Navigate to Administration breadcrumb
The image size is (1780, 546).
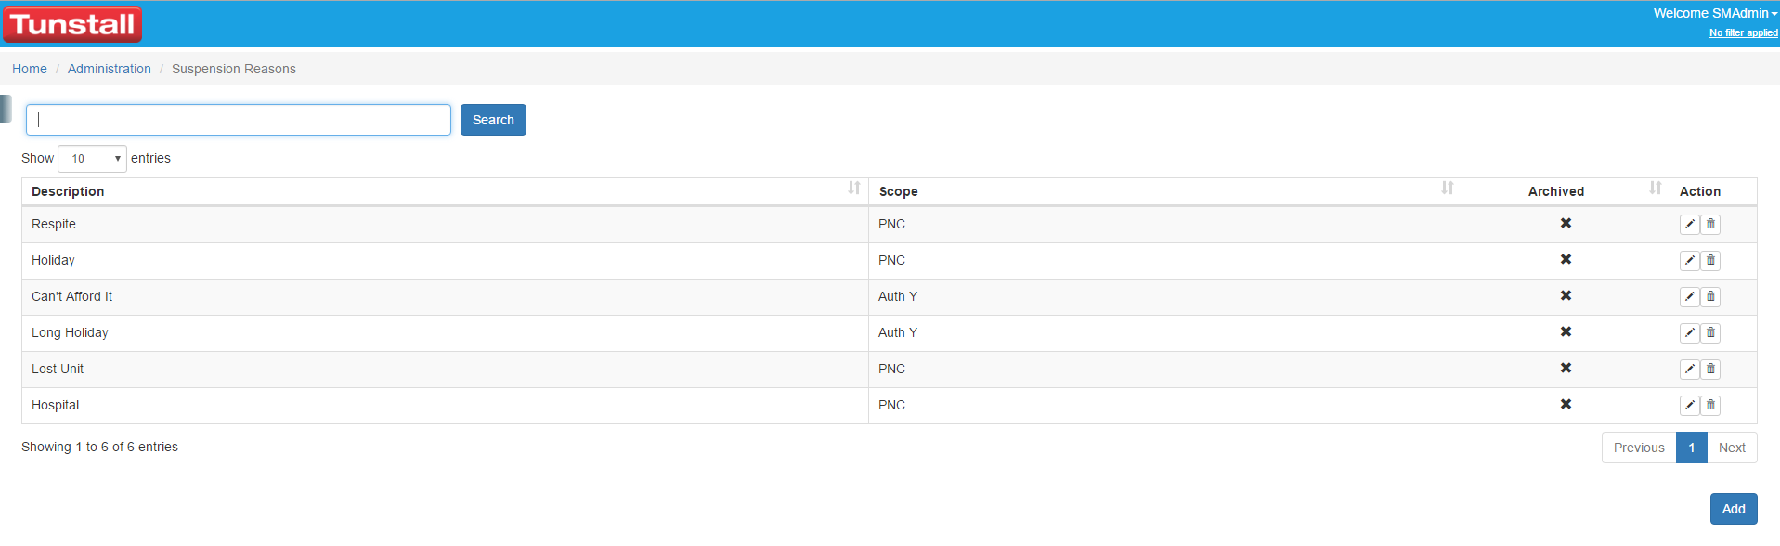(x=110, y=69)
